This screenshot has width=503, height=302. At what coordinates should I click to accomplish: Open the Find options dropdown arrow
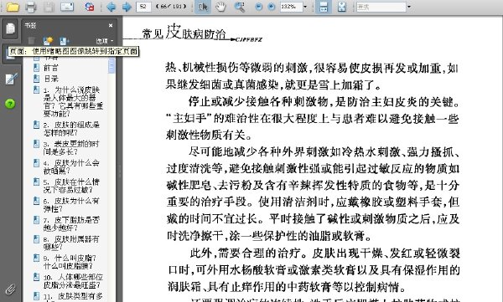pyautogui.click(x=409, y=7)
